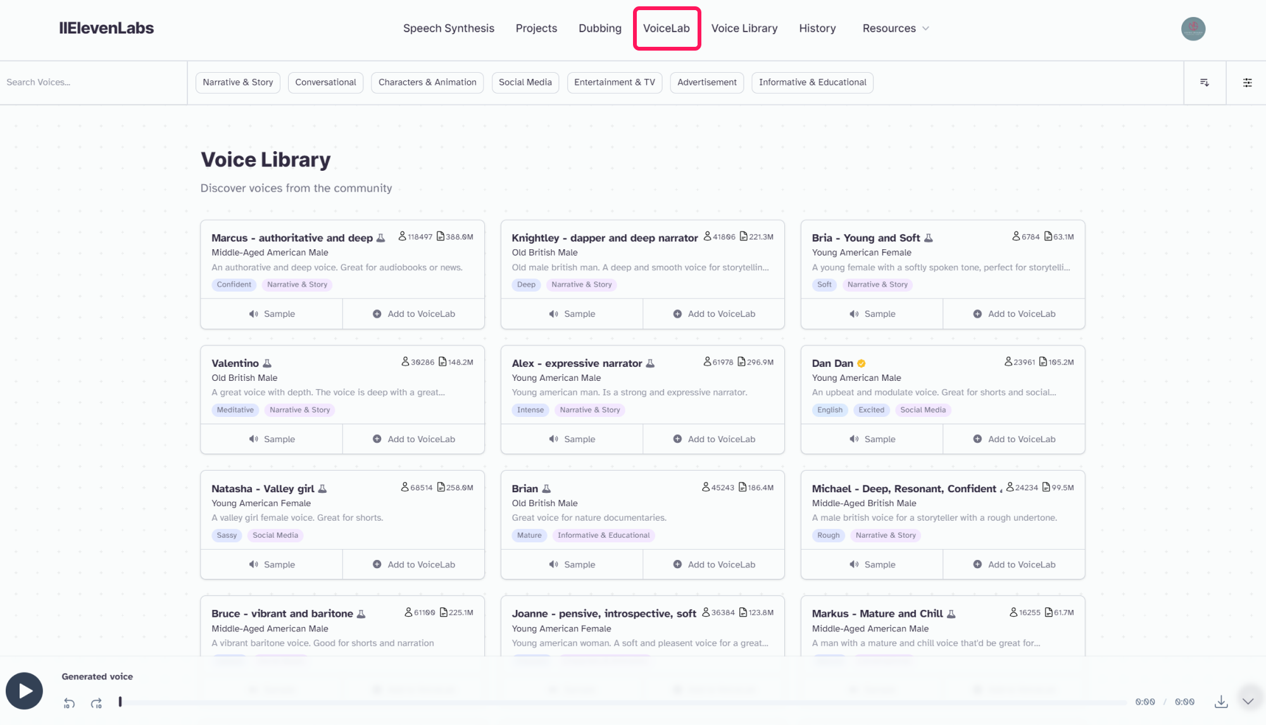The height and width of the screenshot is (725, 1266).
Task: Download the generated voice audio
Action: click(1221, 702)
